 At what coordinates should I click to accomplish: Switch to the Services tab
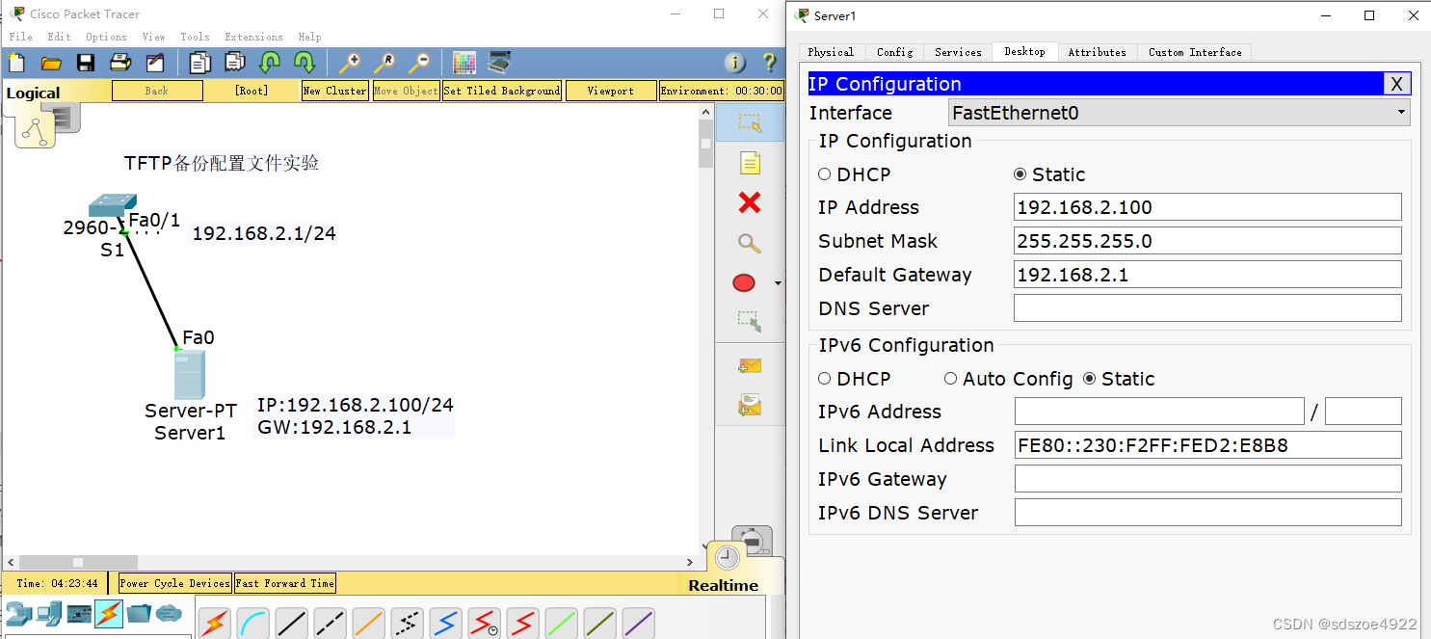point(957,52)
